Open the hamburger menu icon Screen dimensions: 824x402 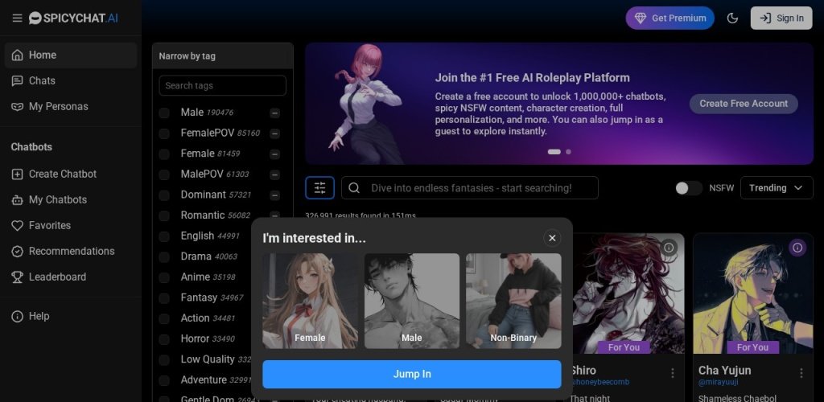click(17, 18)
